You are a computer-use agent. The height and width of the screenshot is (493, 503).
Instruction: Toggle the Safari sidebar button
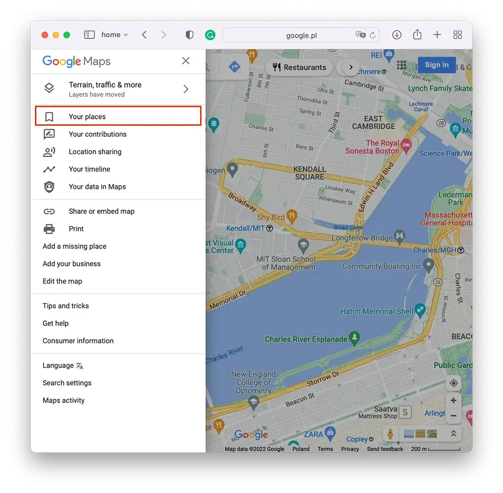click(89, 35)
